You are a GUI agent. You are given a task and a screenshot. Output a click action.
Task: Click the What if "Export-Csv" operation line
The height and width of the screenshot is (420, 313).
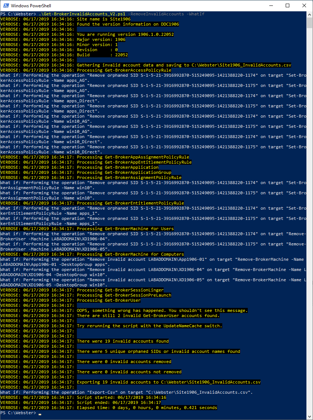126,392
